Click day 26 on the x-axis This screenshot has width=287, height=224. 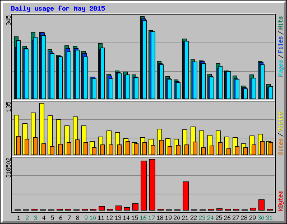click(227, 218)
